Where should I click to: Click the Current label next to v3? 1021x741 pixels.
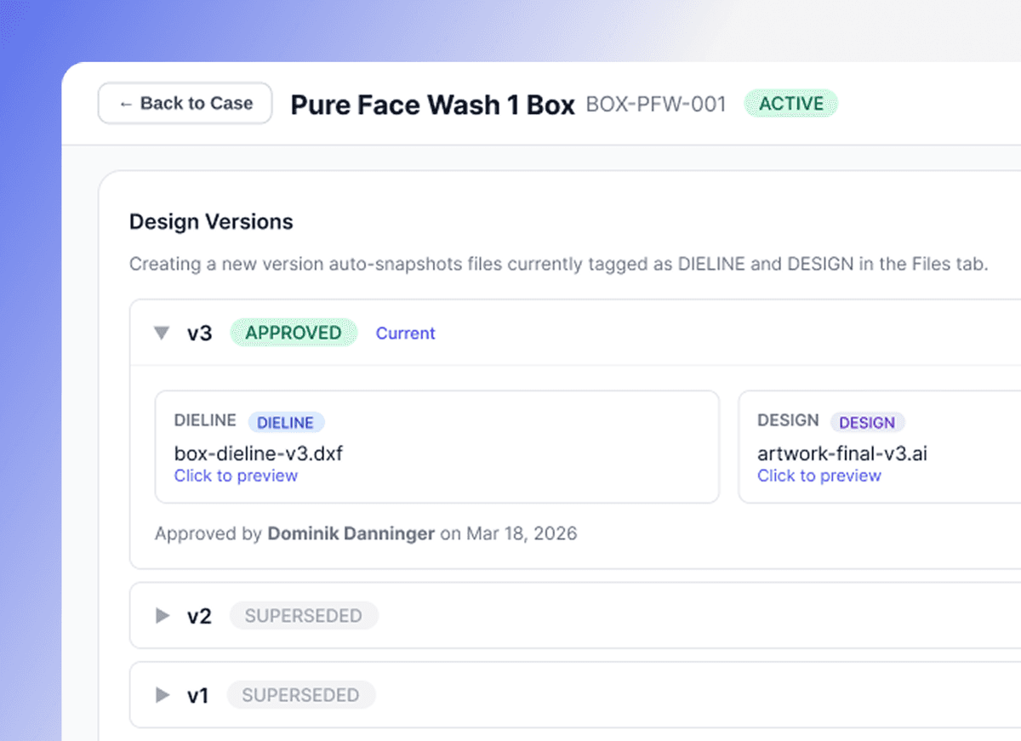tap(405, 333)
